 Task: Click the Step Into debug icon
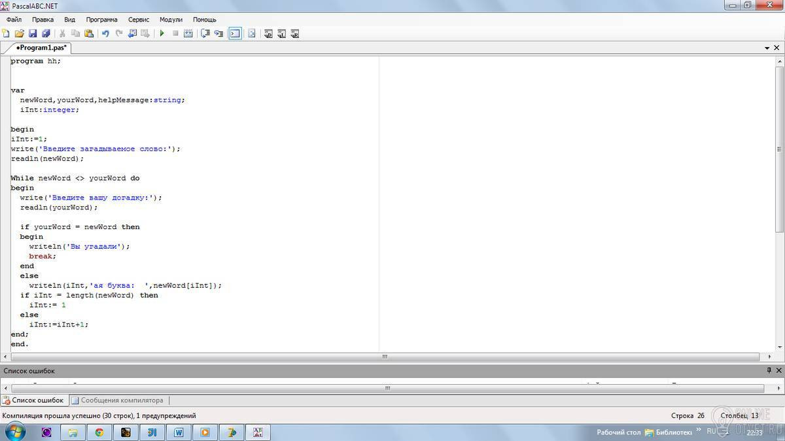(x=218, y=33)
